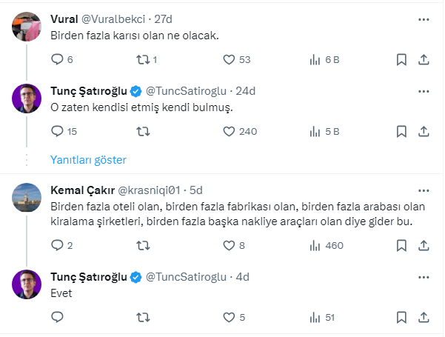Share Vural's tweet

click(423, 59)
